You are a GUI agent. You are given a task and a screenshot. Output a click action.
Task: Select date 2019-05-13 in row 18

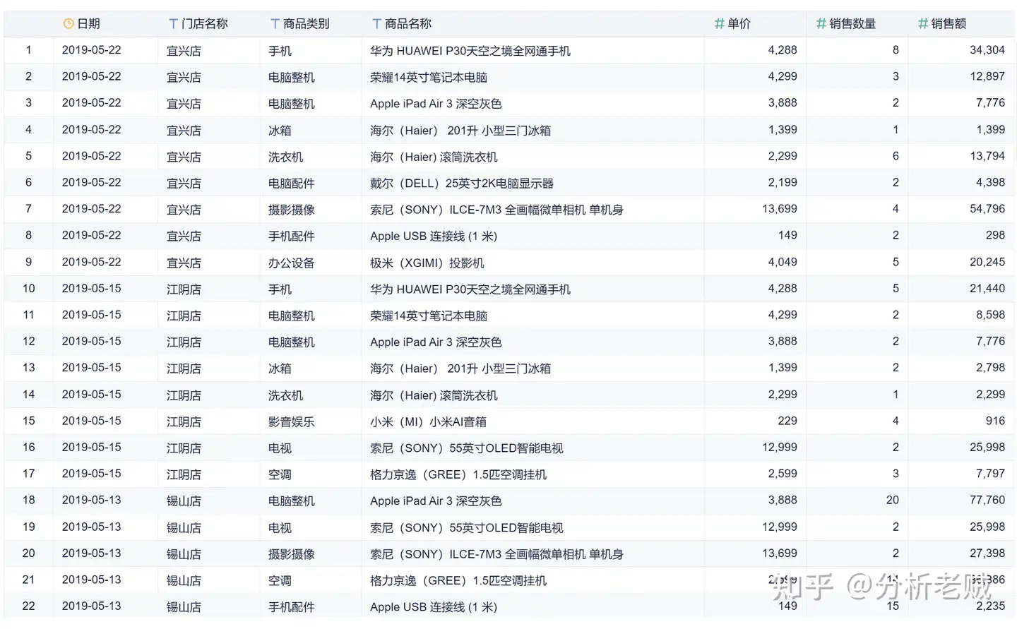click(91, 501)
